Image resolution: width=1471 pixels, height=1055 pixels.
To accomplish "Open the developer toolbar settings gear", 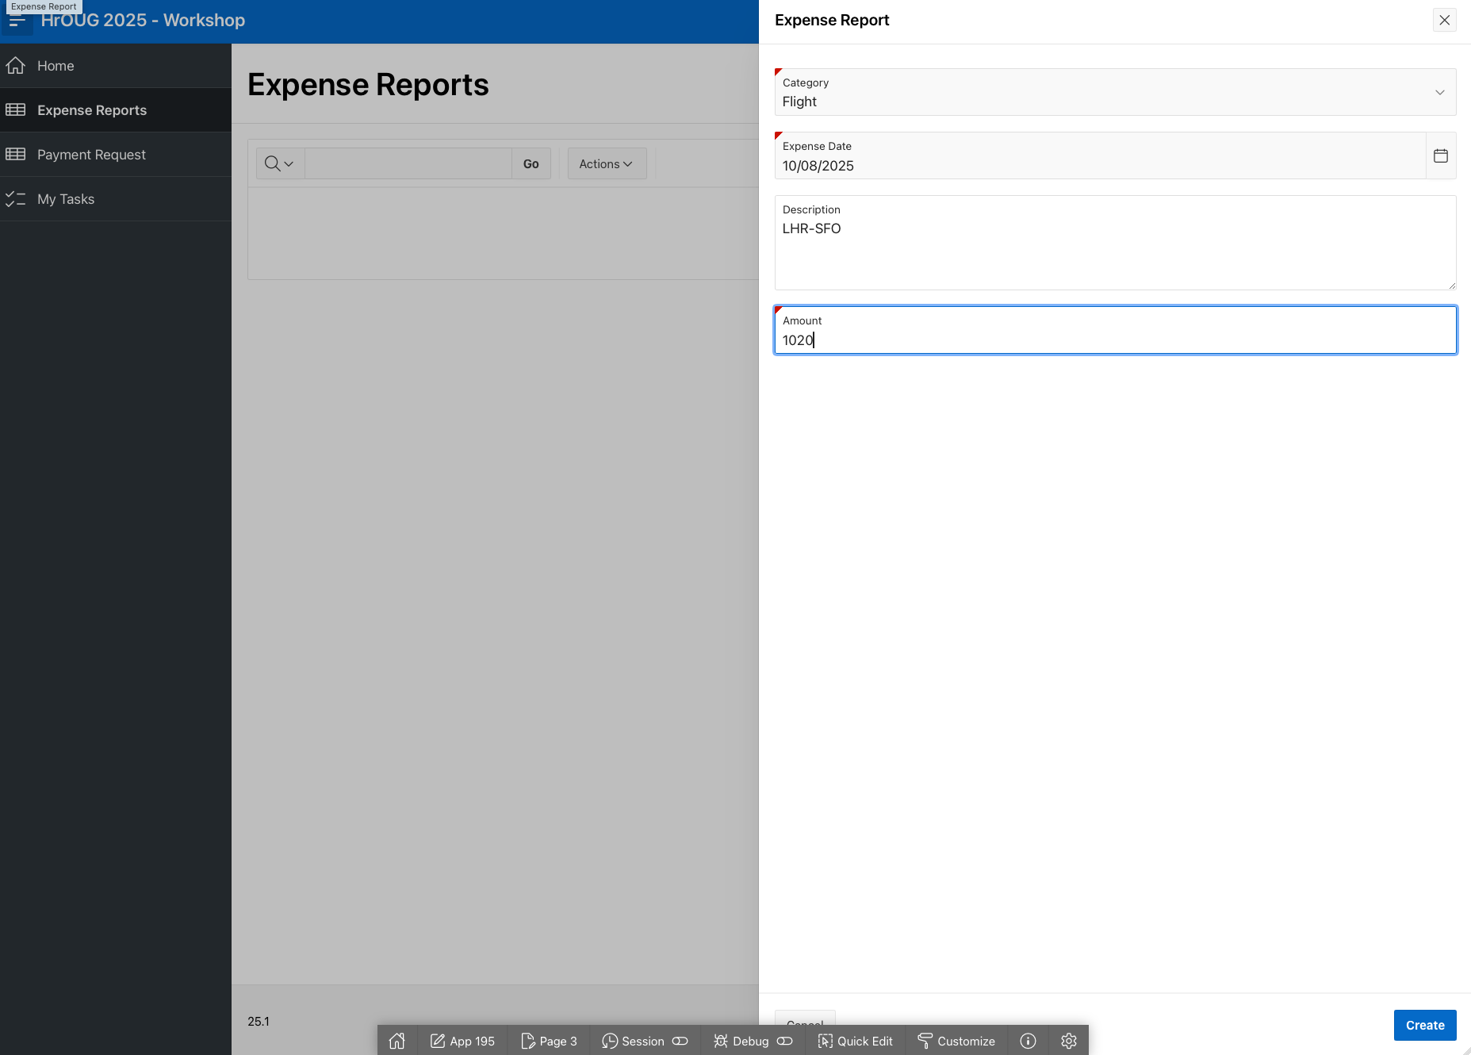I will point(1068,1041).
